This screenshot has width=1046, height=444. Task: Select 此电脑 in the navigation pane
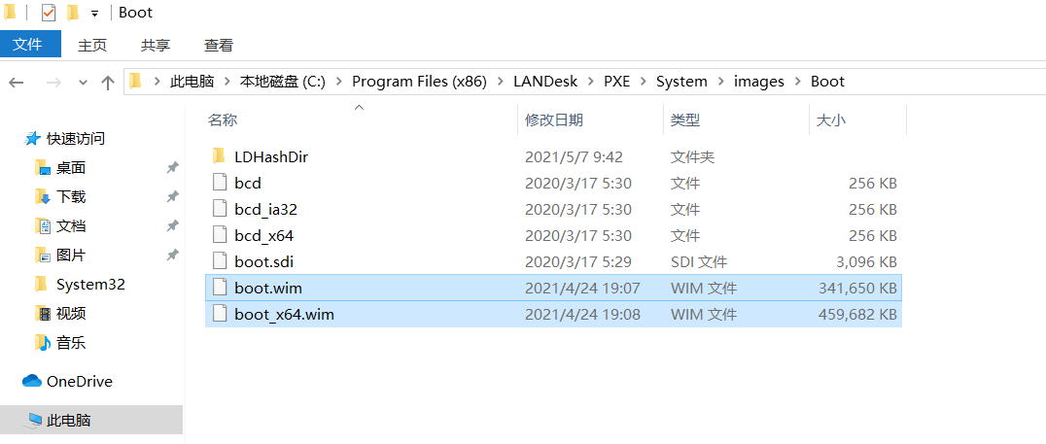tap(69, 421)
